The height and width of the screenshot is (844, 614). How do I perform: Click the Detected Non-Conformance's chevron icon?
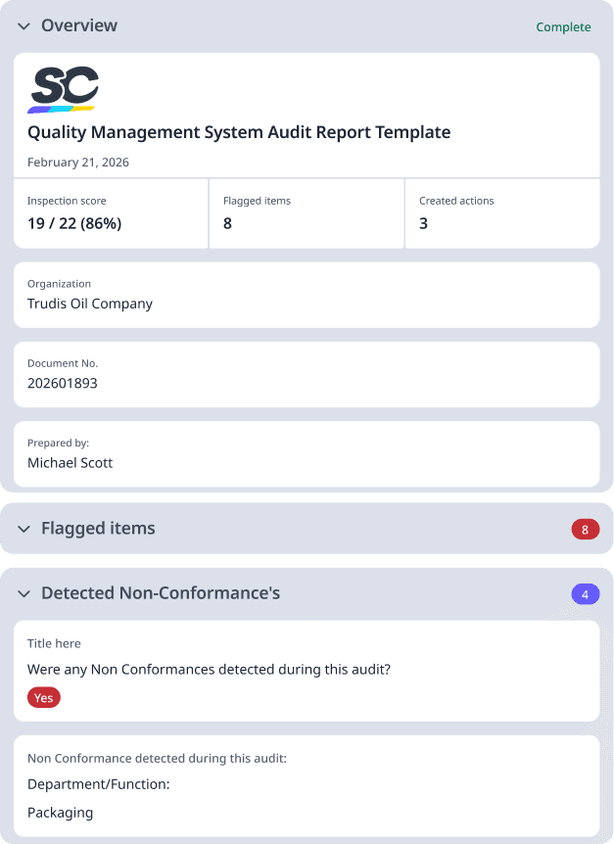point(24,593)
